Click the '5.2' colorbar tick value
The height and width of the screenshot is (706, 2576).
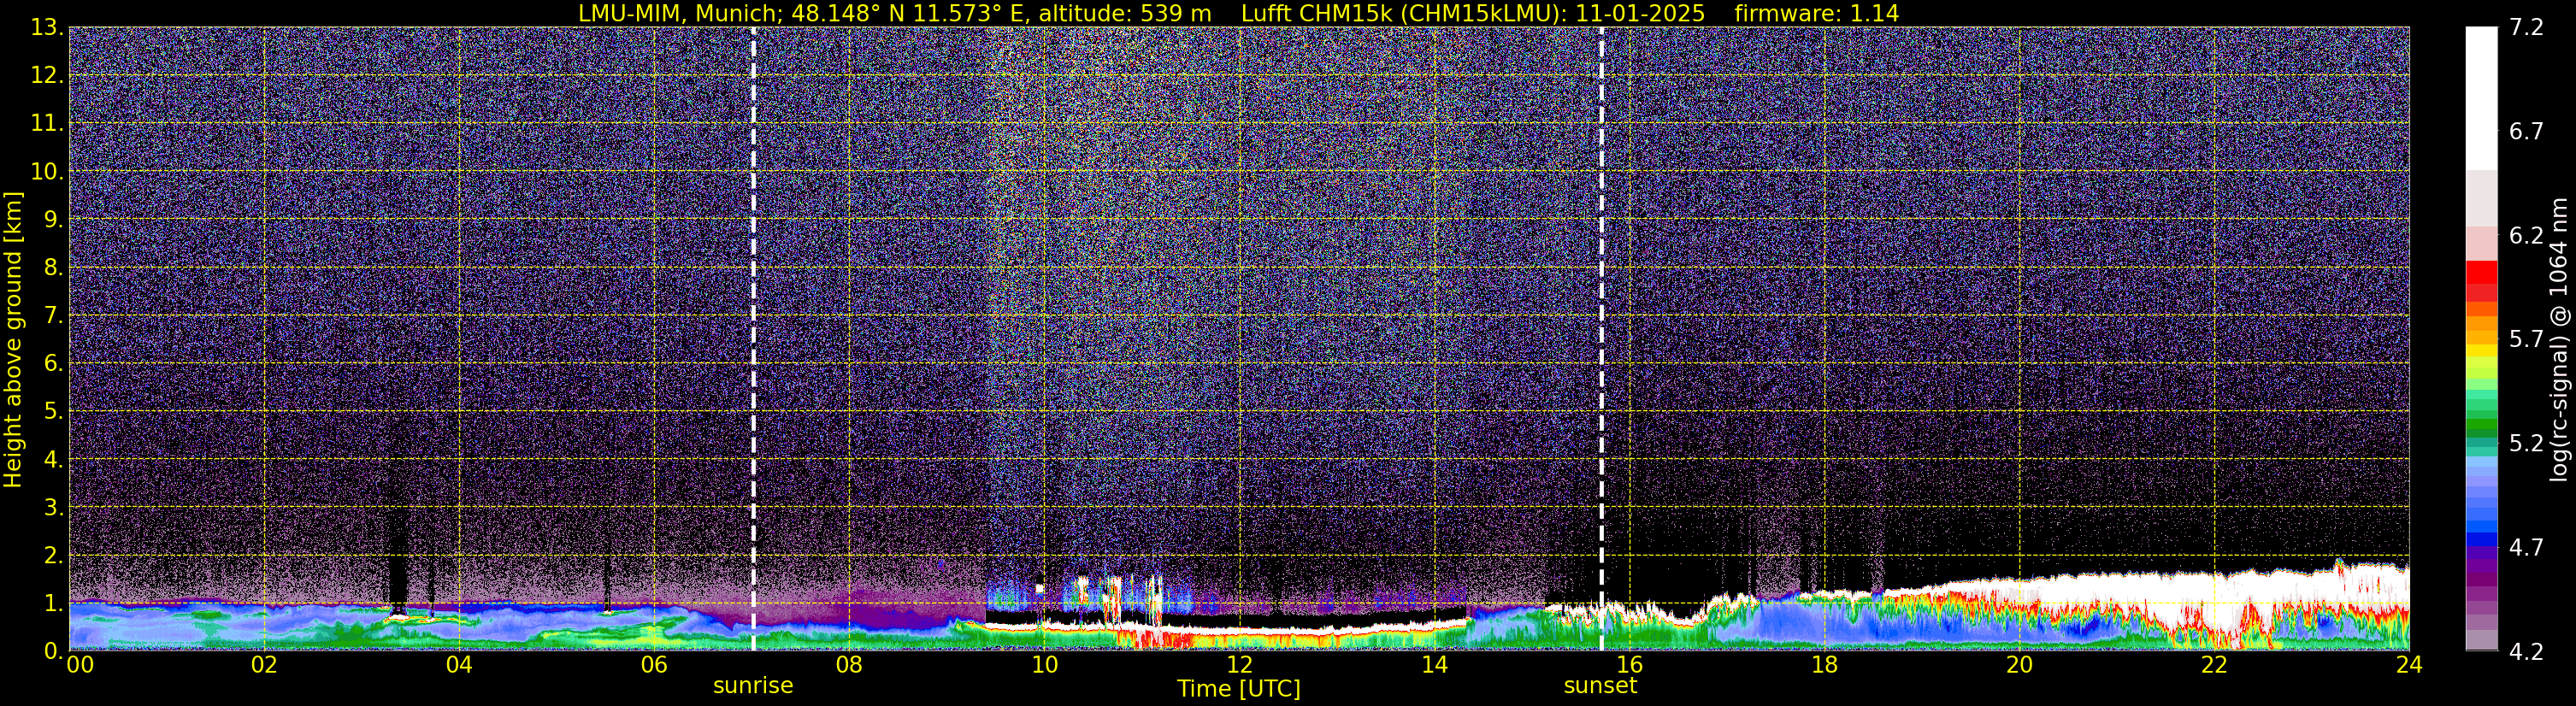coord(2526,444)
